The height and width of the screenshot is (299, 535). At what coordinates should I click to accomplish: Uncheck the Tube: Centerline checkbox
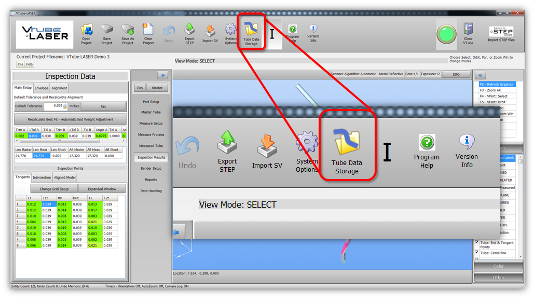click(x=477, y=253)
